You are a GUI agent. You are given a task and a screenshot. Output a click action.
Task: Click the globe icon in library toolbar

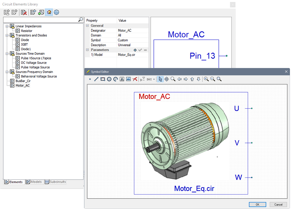tap(56, 13)
